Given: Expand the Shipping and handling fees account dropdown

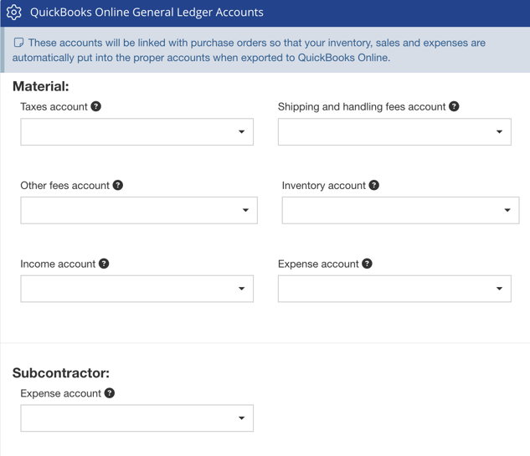Looking at the screenshot, I should [394, 132].
